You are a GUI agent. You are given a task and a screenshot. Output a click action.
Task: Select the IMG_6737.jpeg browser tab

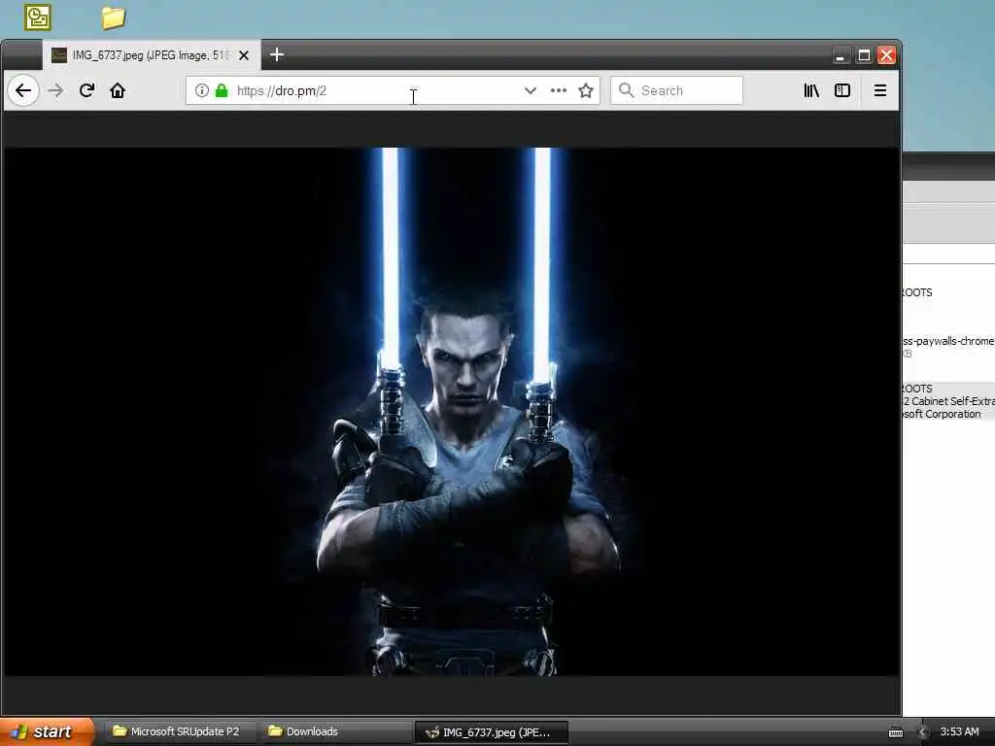[x=152, y=55]
